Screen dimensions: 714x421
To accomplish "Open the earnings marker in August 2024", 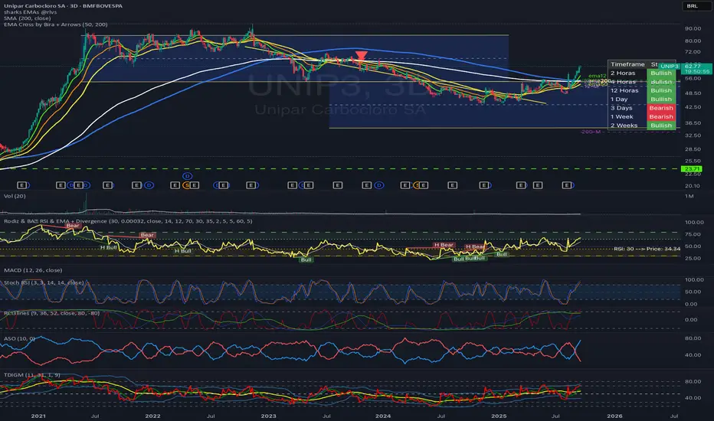I will click(x=452, y=185).
